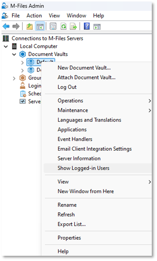The image size is (157, 261).
Task: Click the blue Help question mark icon
Action: (x=87, y=26)
